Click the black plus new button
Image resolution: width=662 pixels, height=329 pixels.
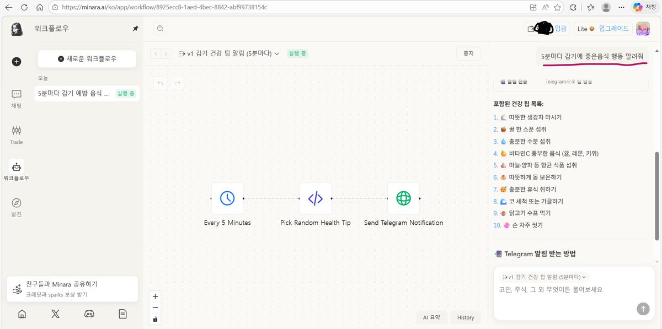[x=17, y=62]
